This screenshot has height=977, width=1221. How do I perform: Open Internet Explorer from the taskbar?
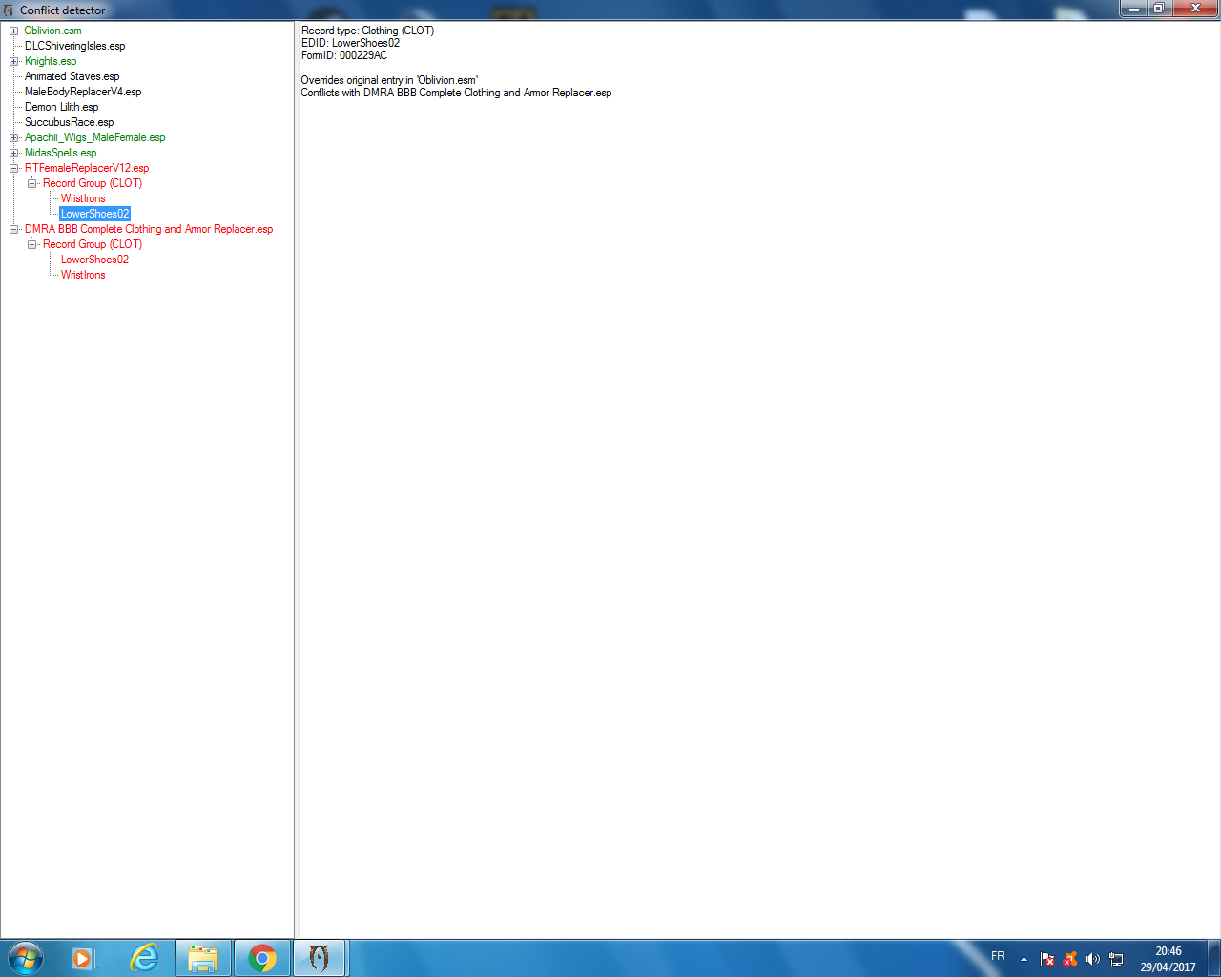[x=144, y=958]
